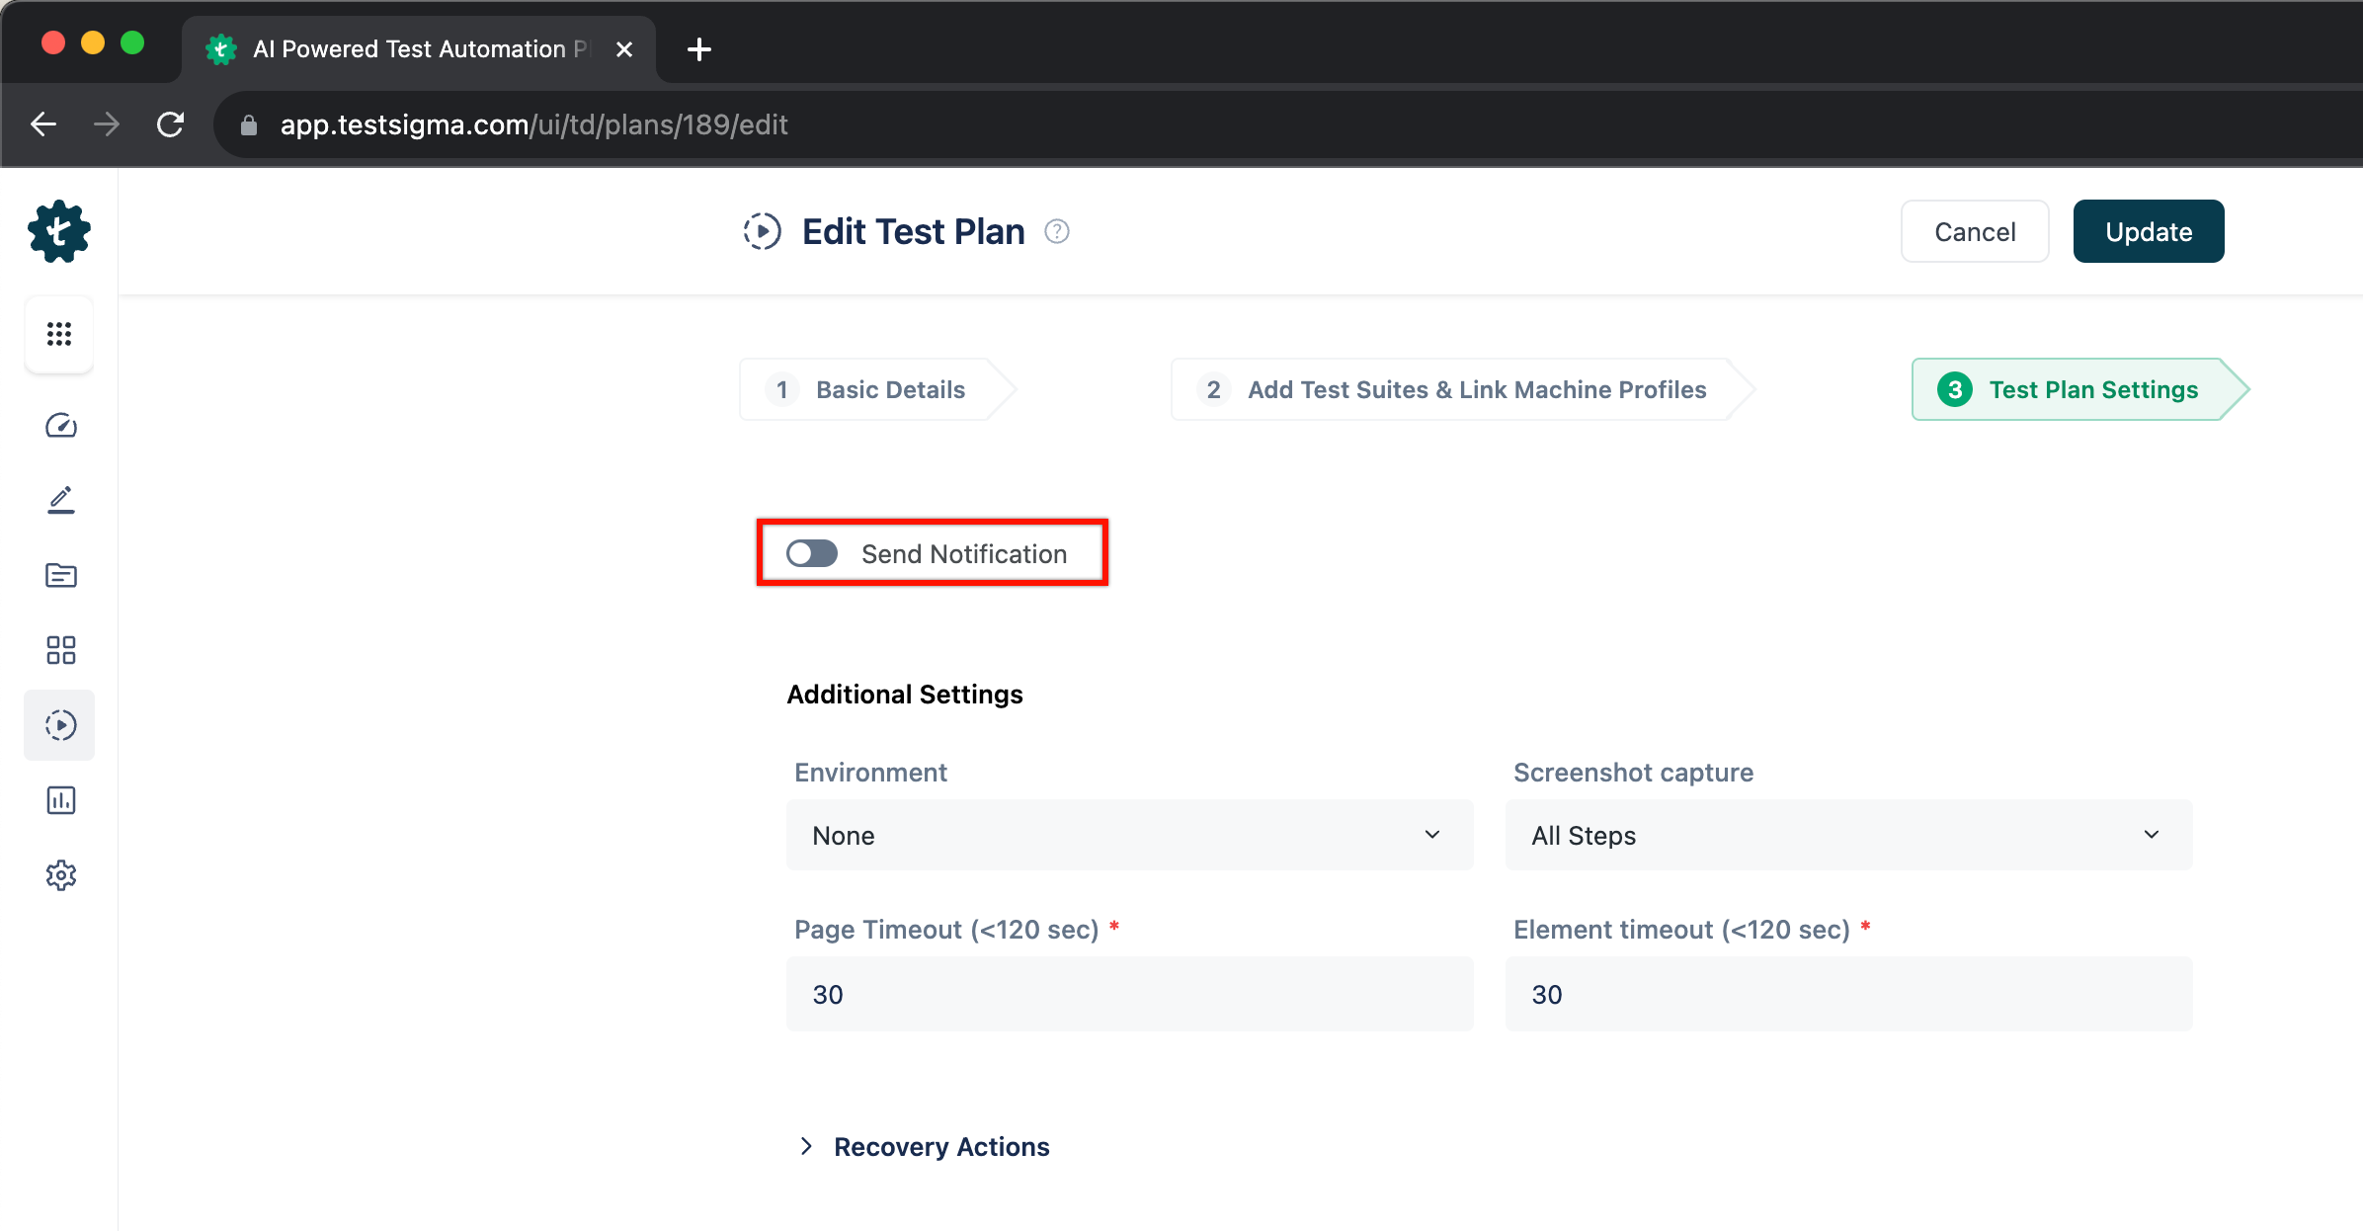The image size is (2363, 1231).
Task: Open the reports bar chart sidebar icon
Action: click(60, 800)
